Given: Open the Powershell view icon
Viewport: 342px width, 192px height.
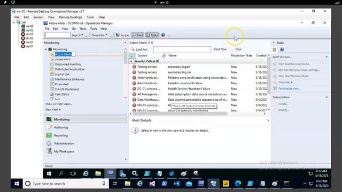Looking at the screenshot, I should click(52, 84).
